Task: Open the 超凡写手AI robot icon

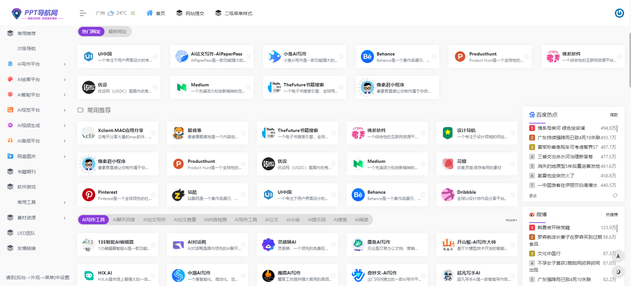Action: (448, 275)
